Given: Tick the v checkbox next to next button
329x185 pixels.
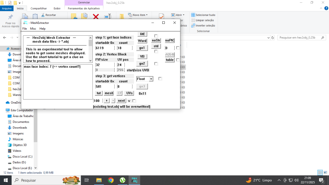Looking at the screenshot, I should (x=134, y=101).
